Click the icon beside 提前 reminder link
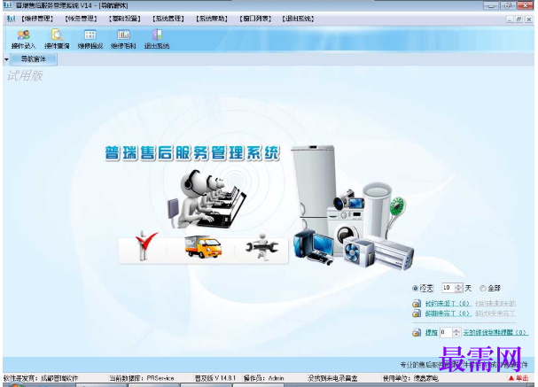This screenshot has height=387, width=538. [417, 332]
